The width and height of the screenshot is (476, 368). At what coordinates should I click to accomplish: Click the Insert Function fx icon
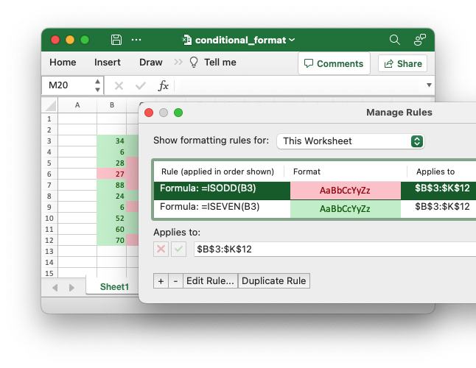tap(164, 85)
